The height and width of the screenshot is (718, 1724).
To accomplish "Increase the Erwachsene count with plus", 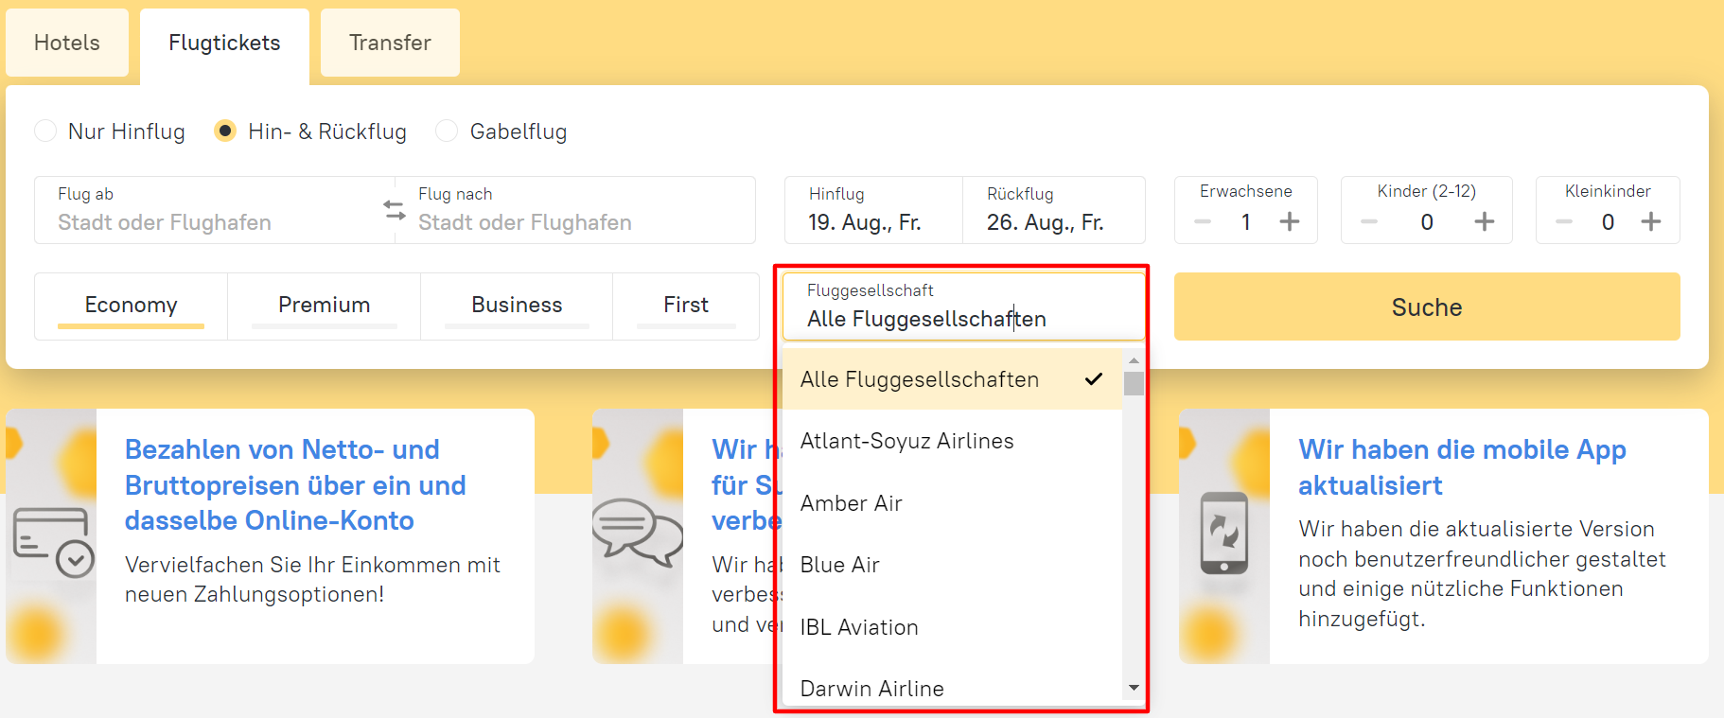I will [x=1289, y=221].
